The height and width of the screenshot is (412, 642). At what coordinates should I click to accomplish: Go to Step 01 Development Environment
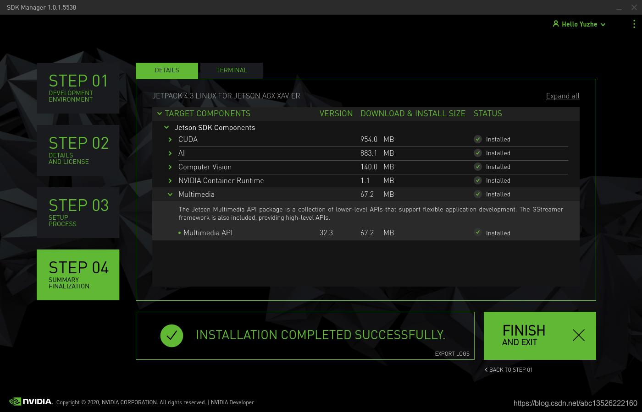[78, 88]
